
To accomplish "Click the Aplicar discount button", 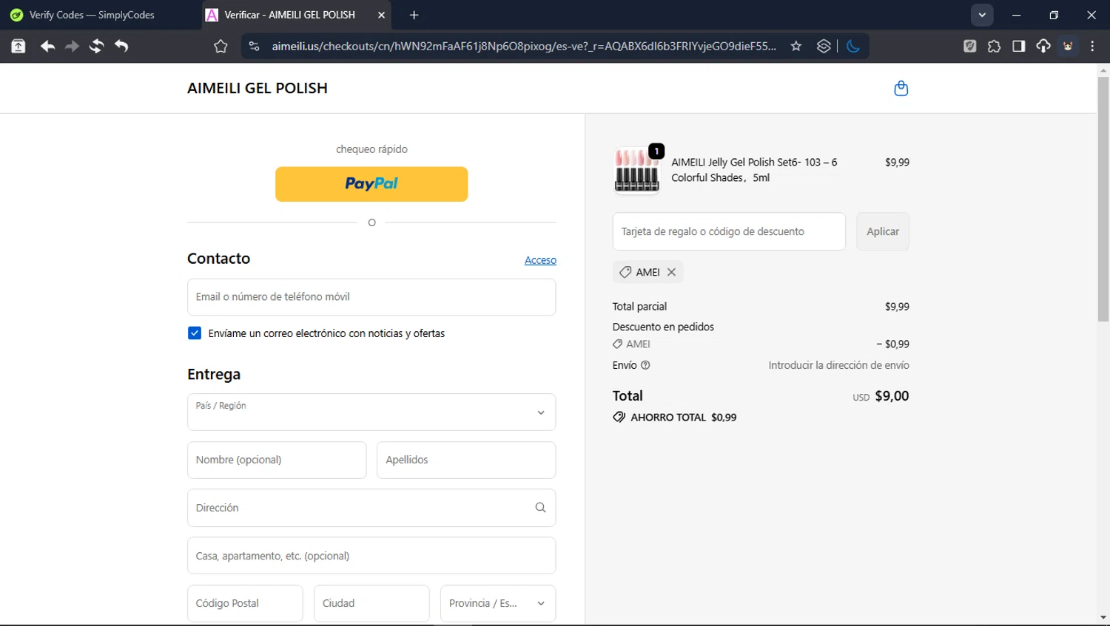I will tap(883, 231).
